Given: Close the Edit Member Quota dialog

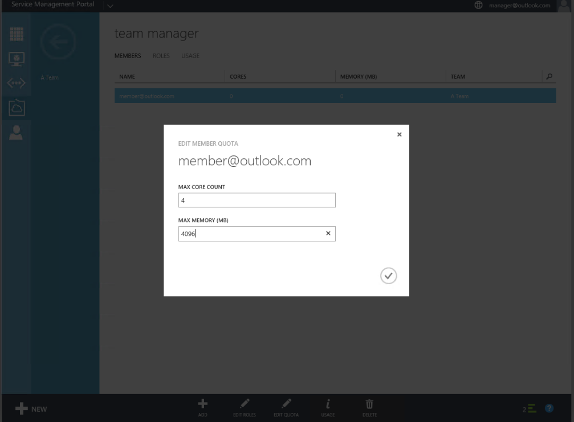Looking at the screenshot, I should coord(399,134).
